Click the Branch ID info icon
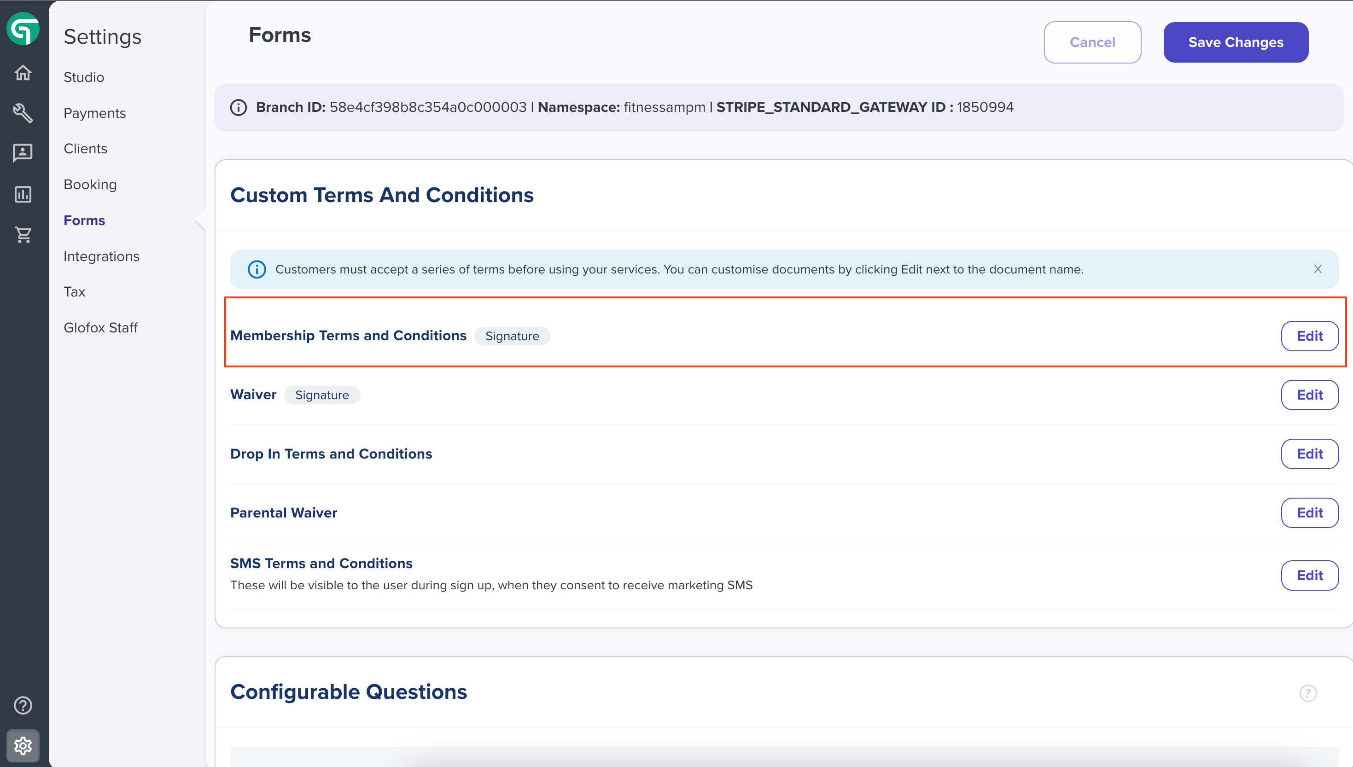This screenshot has width=1353, height=767. pyautogui.click(x=238, y=107)
